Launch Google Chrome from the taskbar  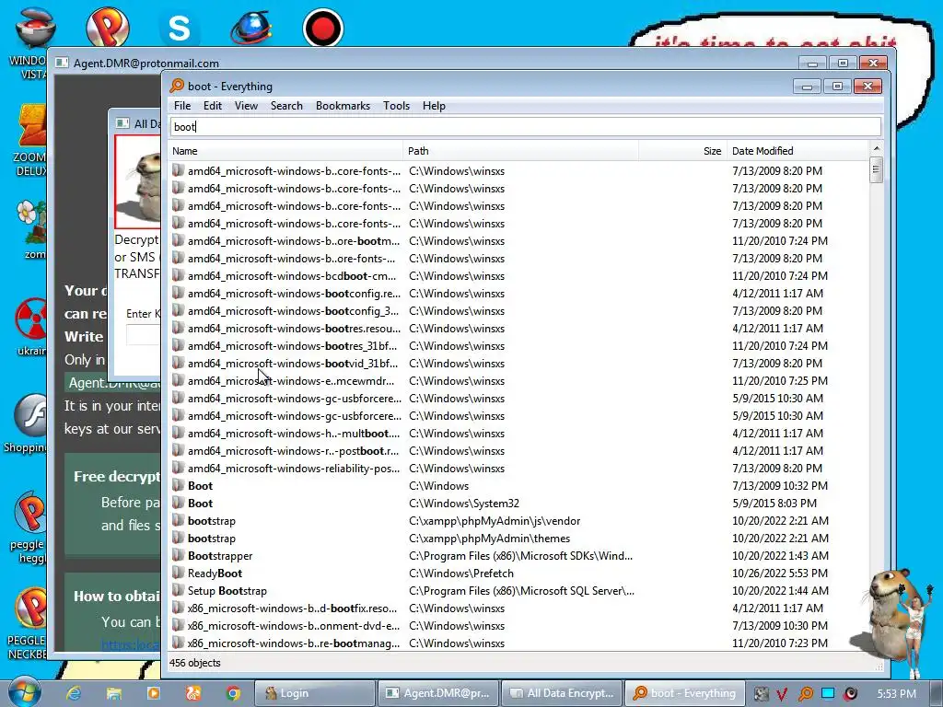point(233,693)
